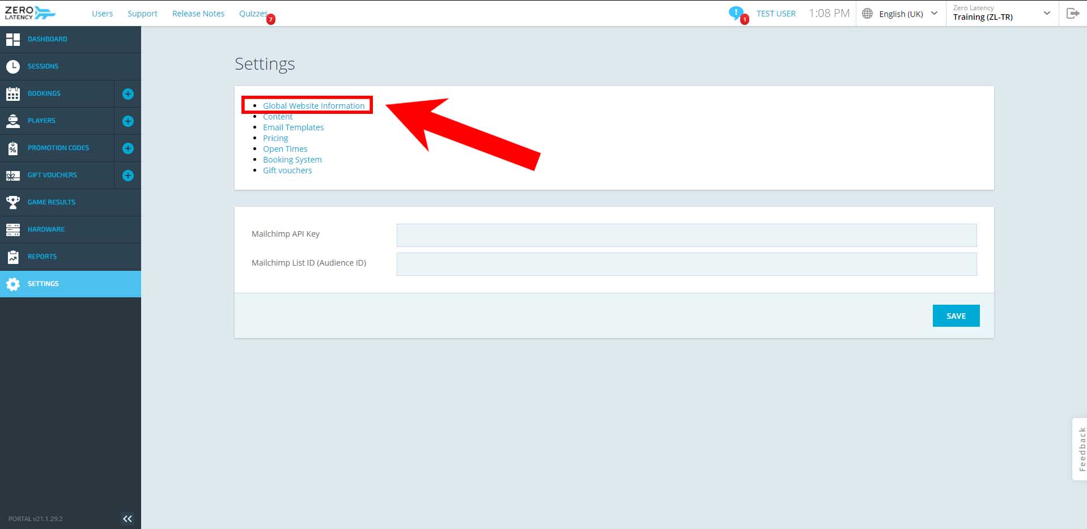Expand the Training (ZL-TR) site selector
This screenshot has height=529, width=1087.
pos(1002,13)
